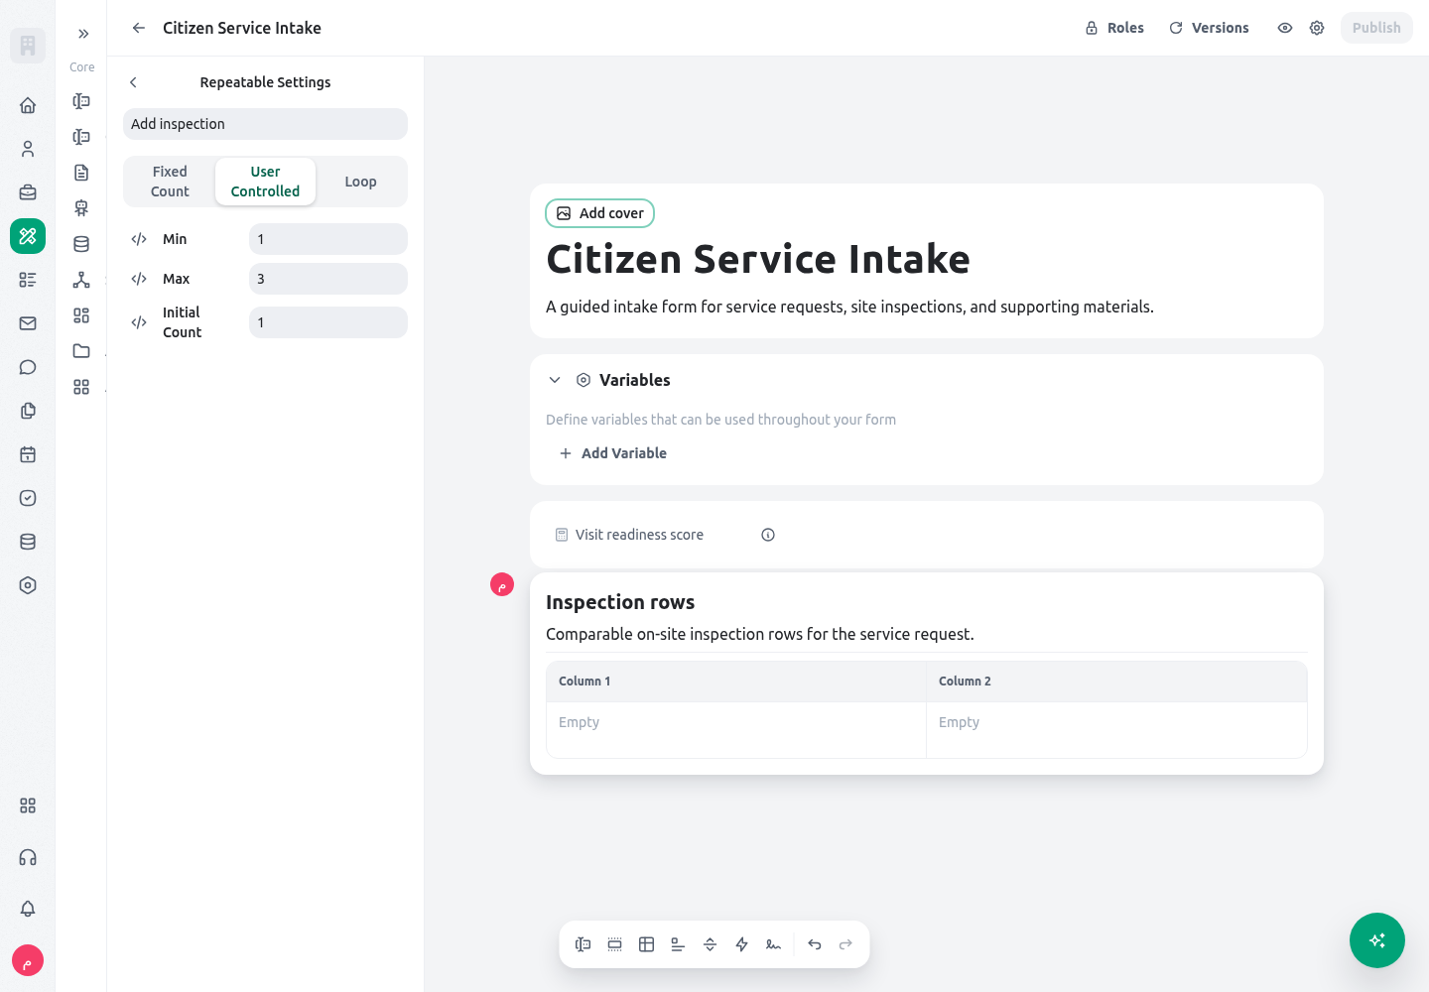Click the Min value field
1429x992 pixels.
pos(328,239)
